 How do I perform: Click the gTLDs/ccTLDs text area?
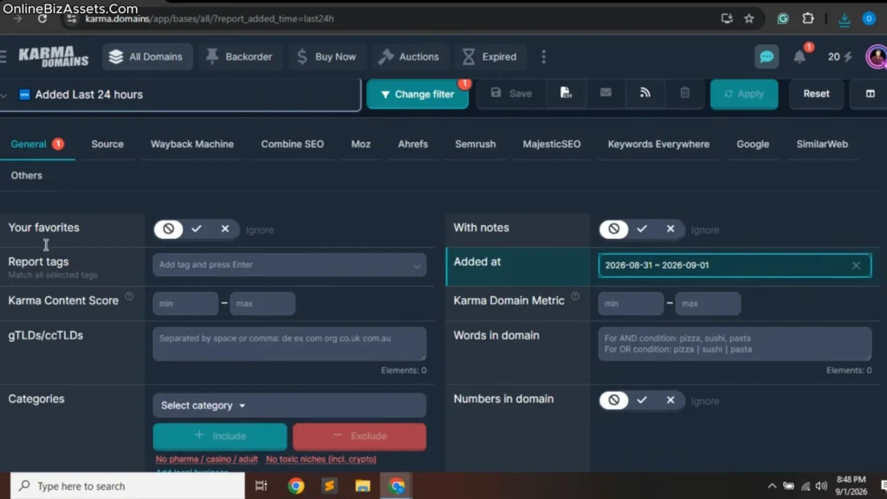(289, 344)
